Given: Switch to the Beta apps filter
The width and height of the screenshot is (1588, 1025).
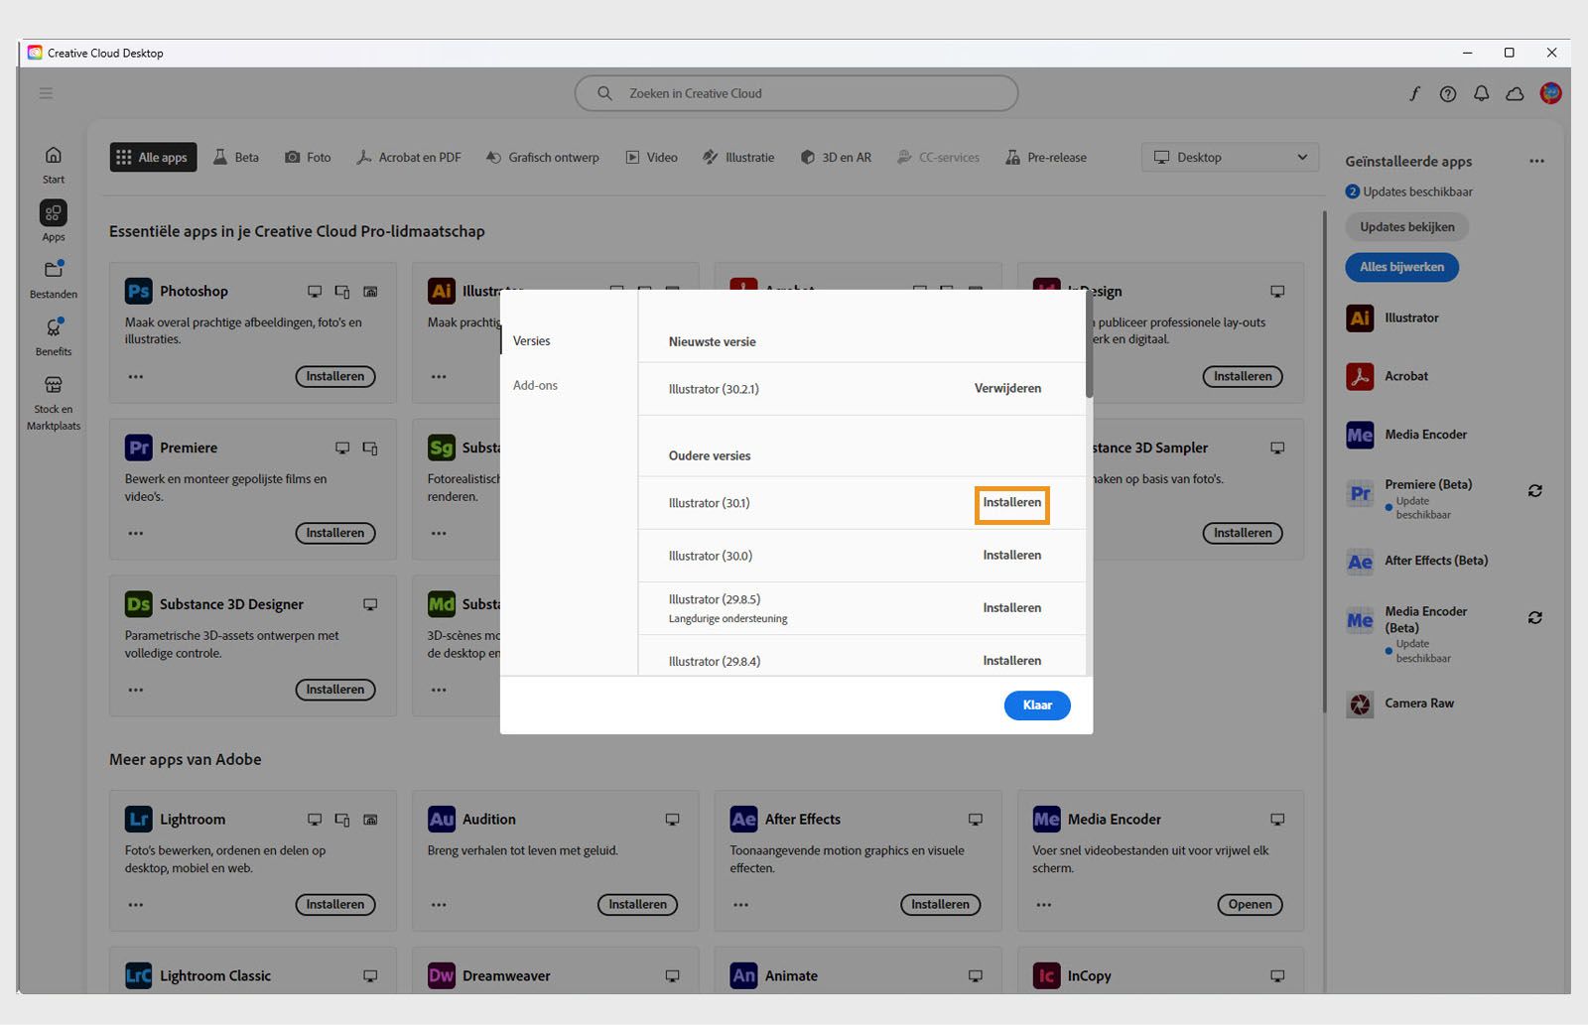Looking at the screenshot, I should coord(236,157).
